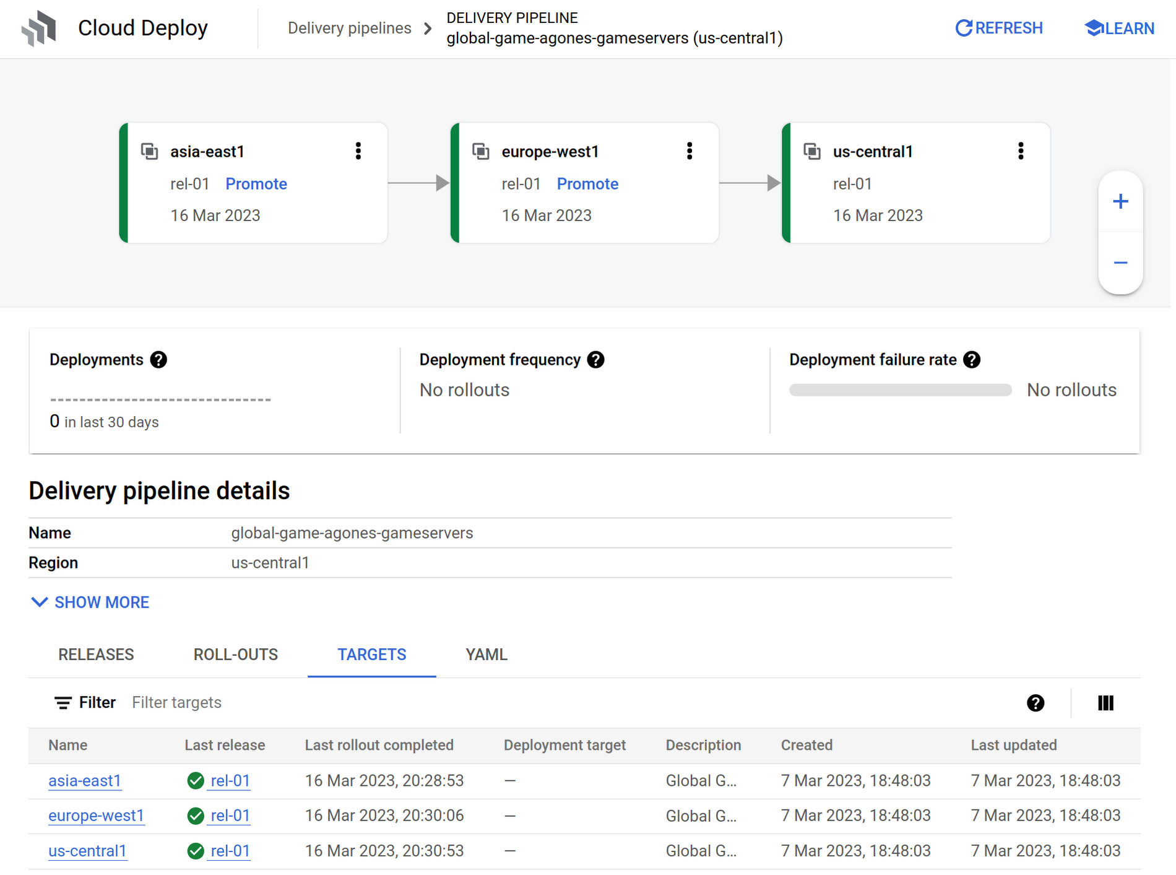Viewport: 1176px width, 875px height.
Task: Click rollout time 16 Mar 2023, 20:30:06
Action: tap(384, 816)
